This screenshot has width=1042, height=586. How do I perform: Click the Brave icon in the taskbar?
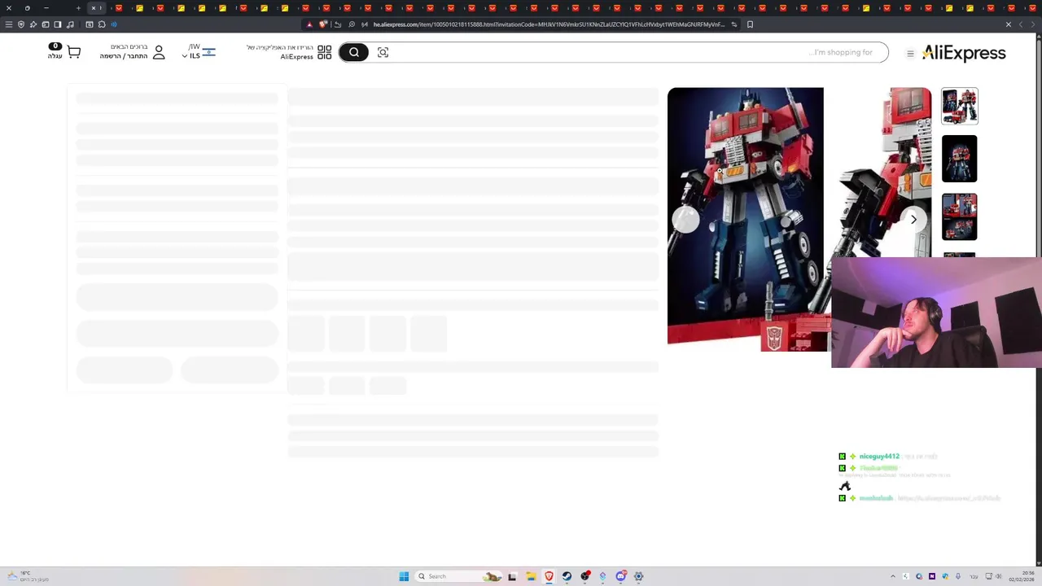(x=549, y=576)
